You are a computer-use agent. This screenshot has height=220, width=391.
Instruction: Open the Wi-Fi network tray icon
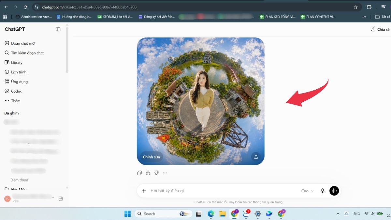[367, 214]
